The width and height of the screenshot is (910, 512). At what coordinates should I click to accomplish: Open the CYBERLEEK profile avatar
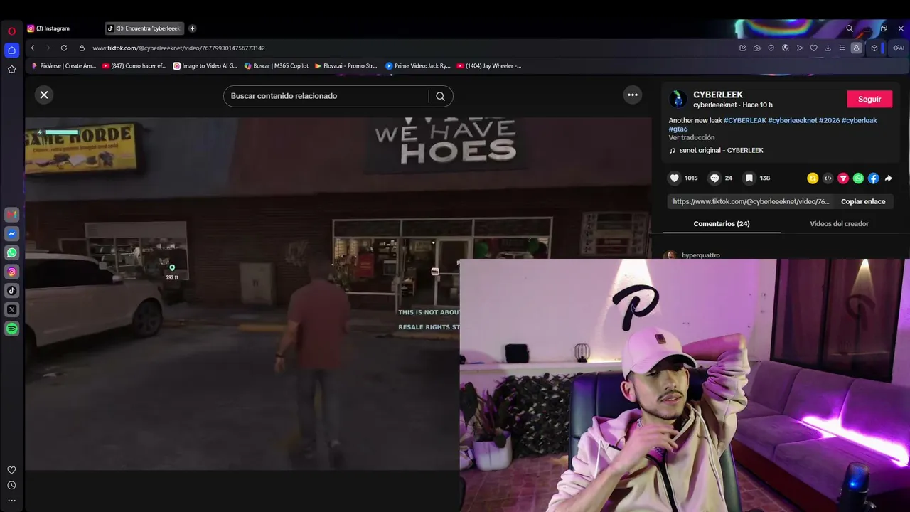678,99
